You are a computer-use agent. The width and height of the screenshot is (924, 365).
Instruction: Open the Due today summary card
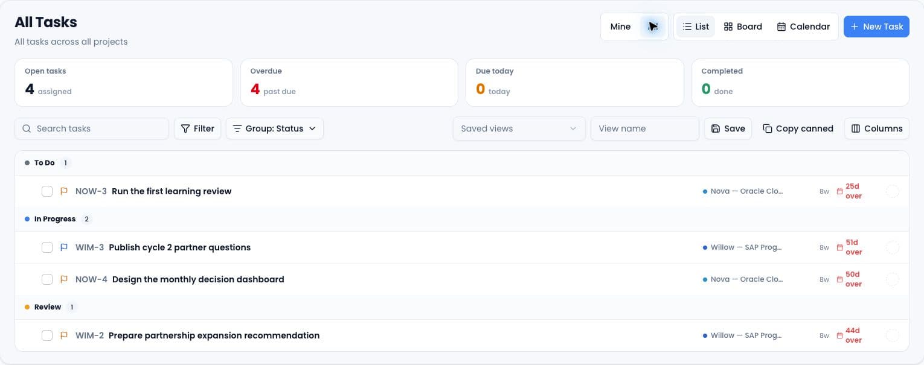click(575, 83)
